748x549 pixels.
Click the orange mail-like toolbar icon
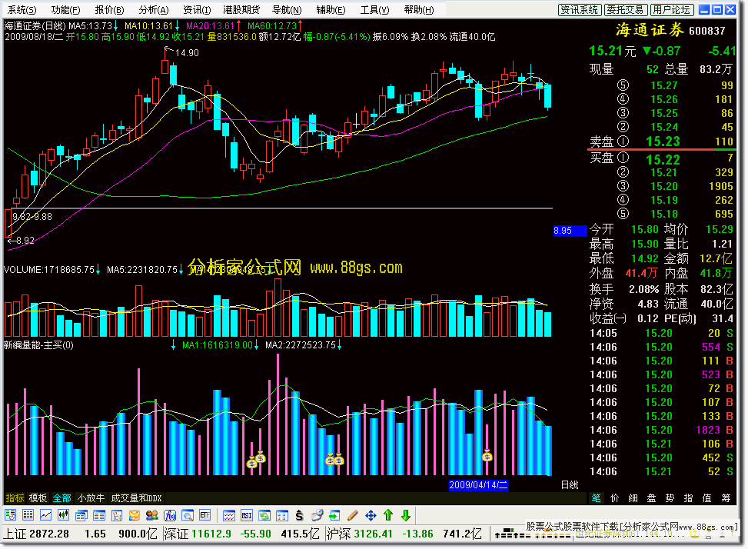pyautogui.click(x=135, y=516)
